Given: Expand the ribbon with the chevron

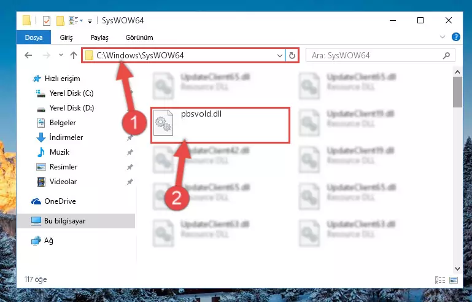Looking at the screenshot, I should coord(442,37).
